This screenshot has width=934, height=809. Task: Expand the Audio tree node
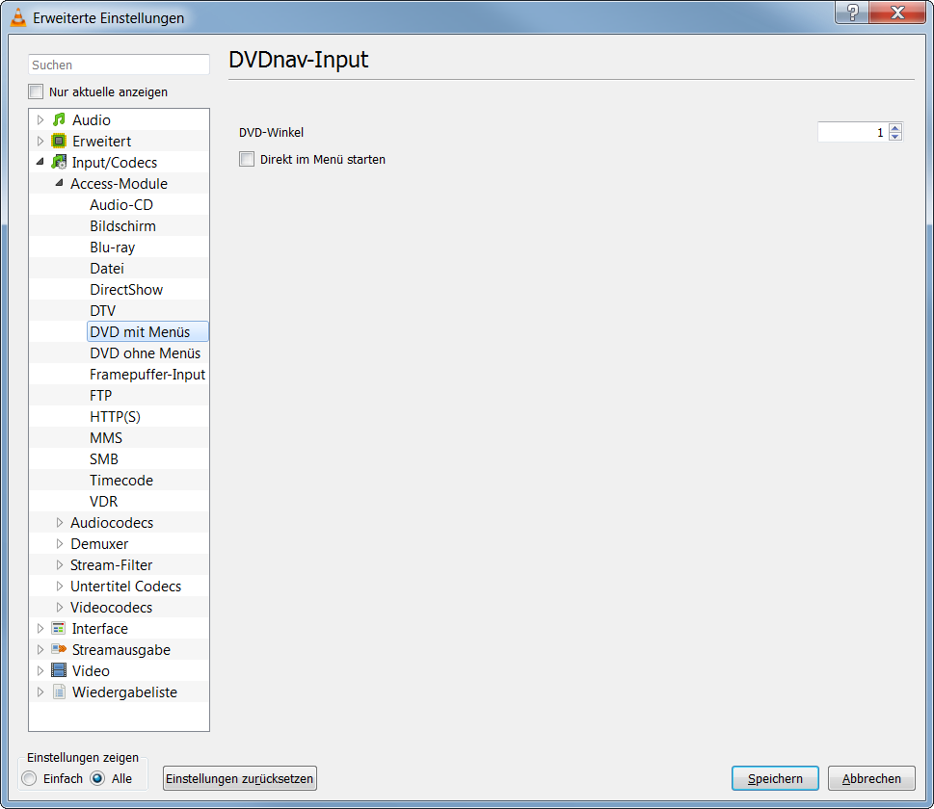pyautogui.click(x=40, y=119)
